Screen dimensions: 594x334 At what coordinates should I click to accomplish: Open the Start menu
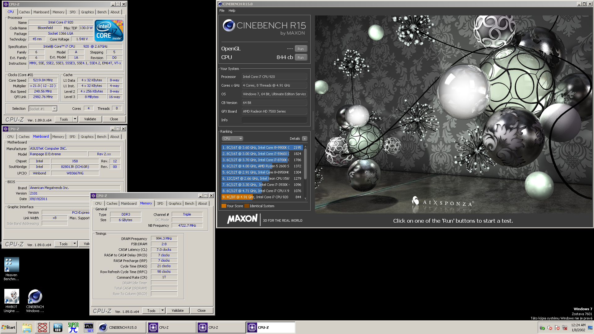[8, 328]
